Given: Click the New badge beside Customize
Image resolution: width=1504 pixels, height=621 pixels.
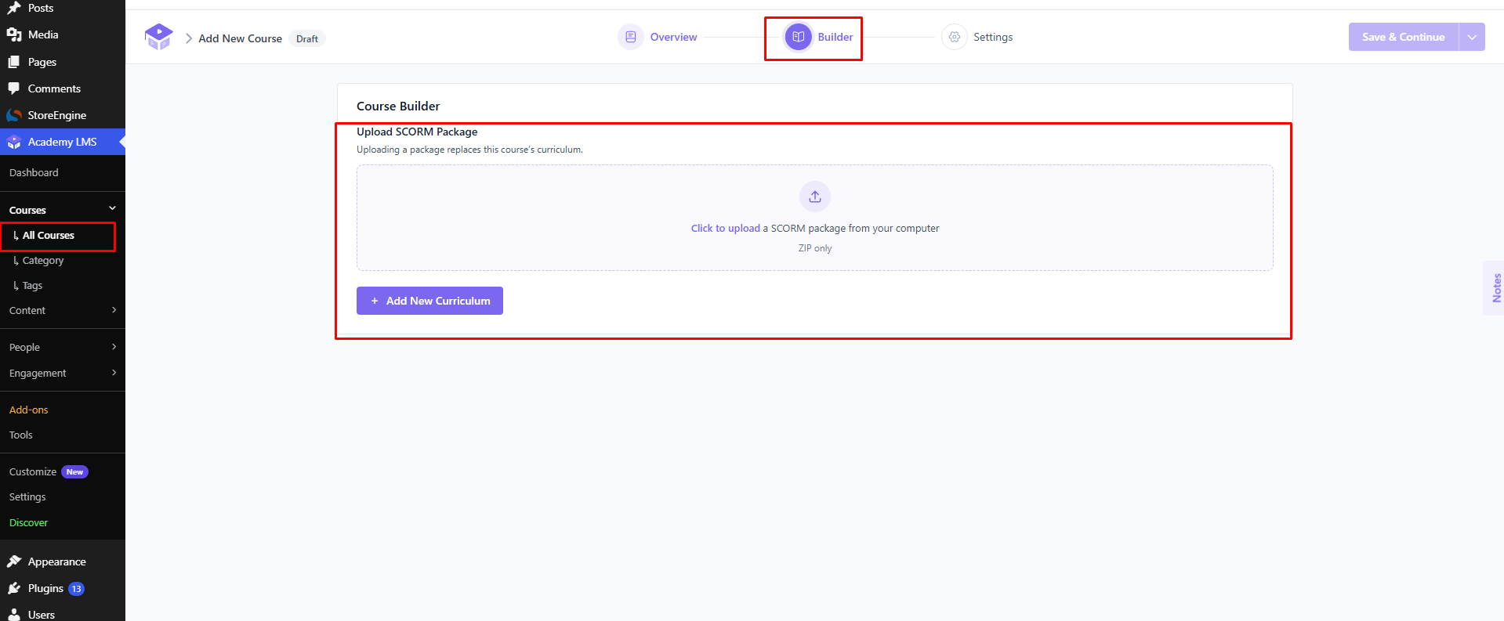Looking at the screenshot, I should pos(74,471).
